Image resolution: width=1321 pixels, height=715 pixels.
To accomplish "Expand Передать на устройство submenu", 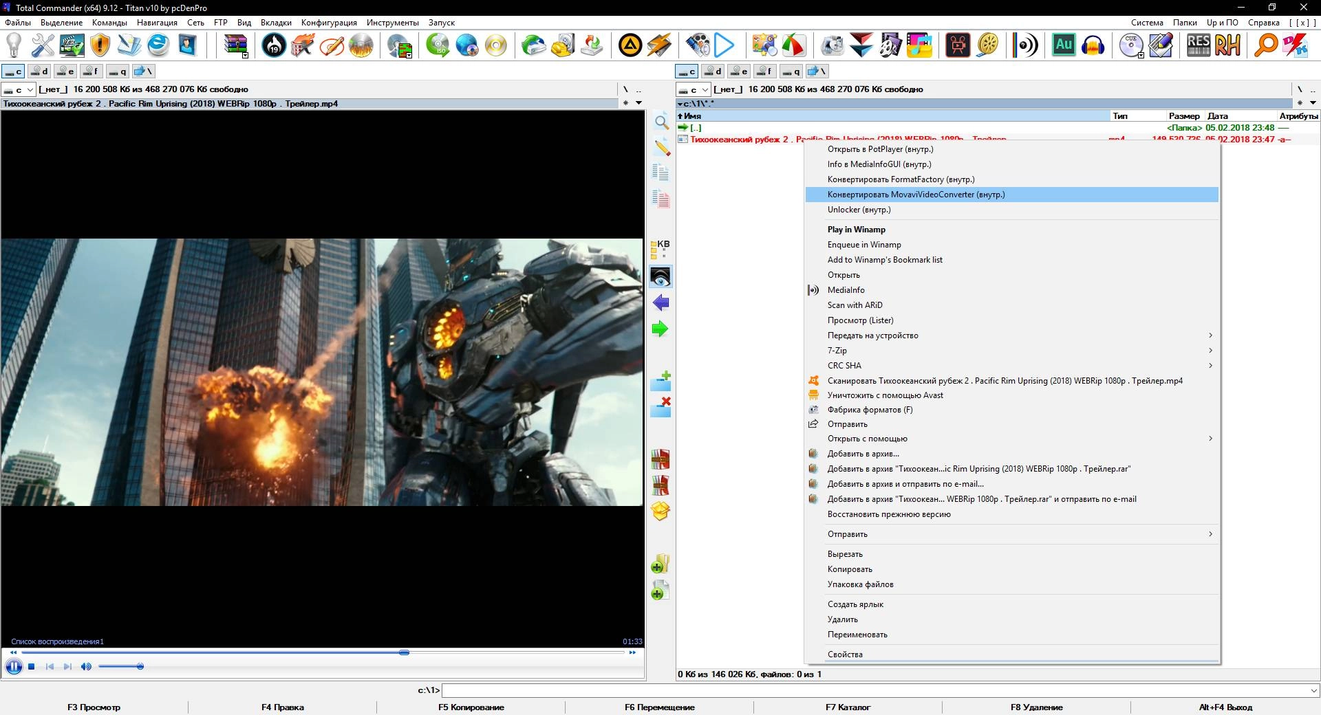I will [1011, 335].
